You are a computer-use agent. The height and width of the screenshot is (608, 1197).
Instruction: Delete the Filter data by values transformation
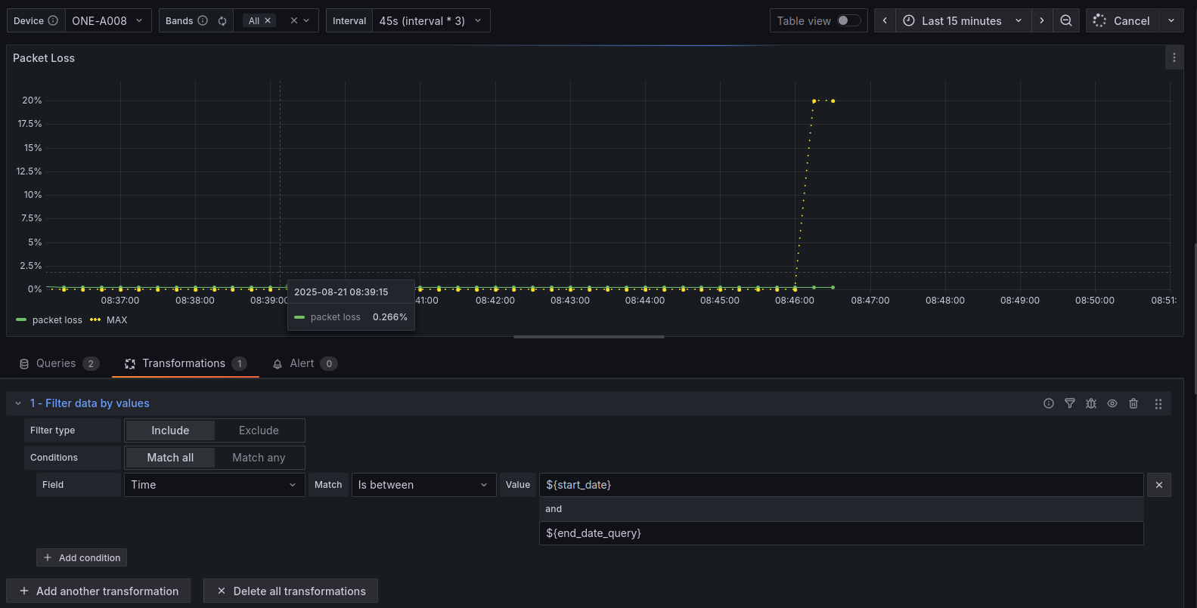point(1133,403)
